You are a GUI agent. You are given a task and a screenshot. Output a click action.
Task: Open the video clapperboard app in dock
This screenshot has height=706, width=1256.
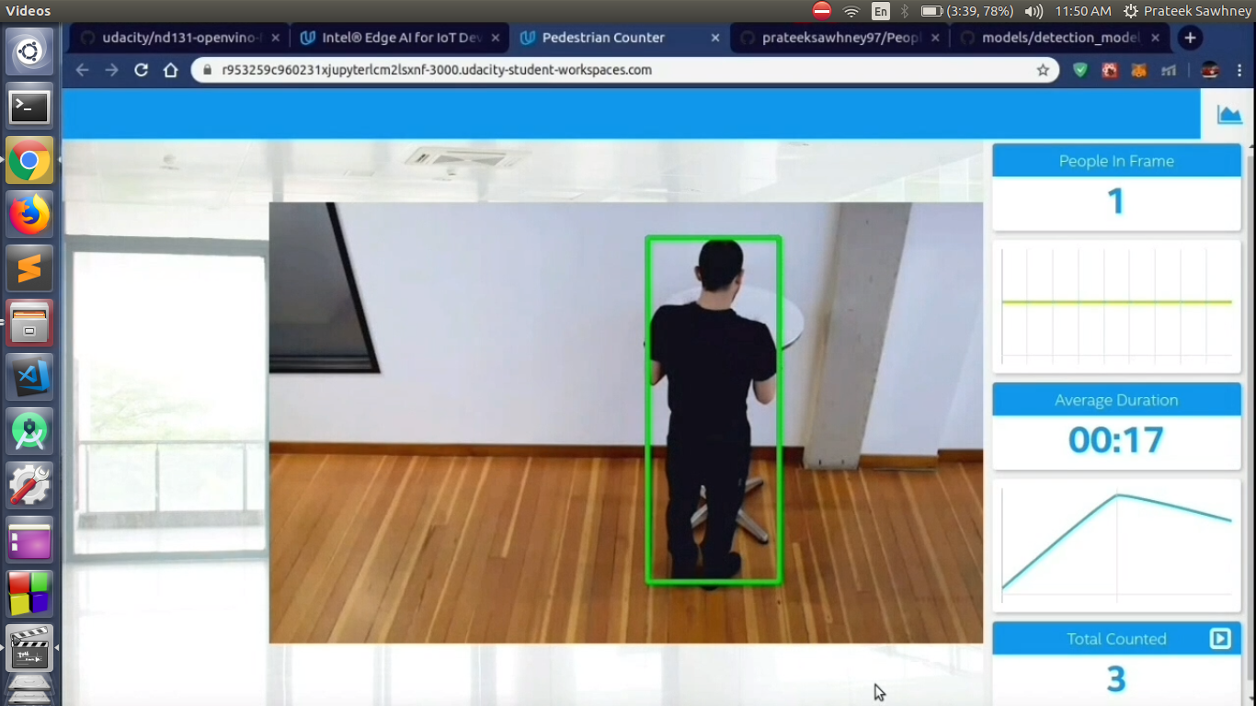pyautogui.click(x=29, y=648)
